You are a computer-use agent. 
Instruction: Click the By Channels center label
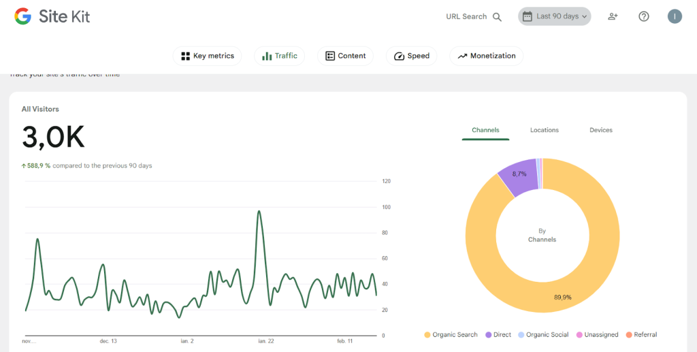tap(542, 235)
